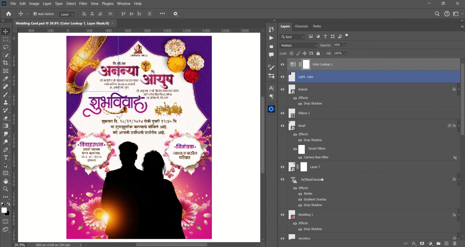Create a new group folder icon
Viewport: 465px width, 247px height.
pyautogui.click(x=438, y=243)
